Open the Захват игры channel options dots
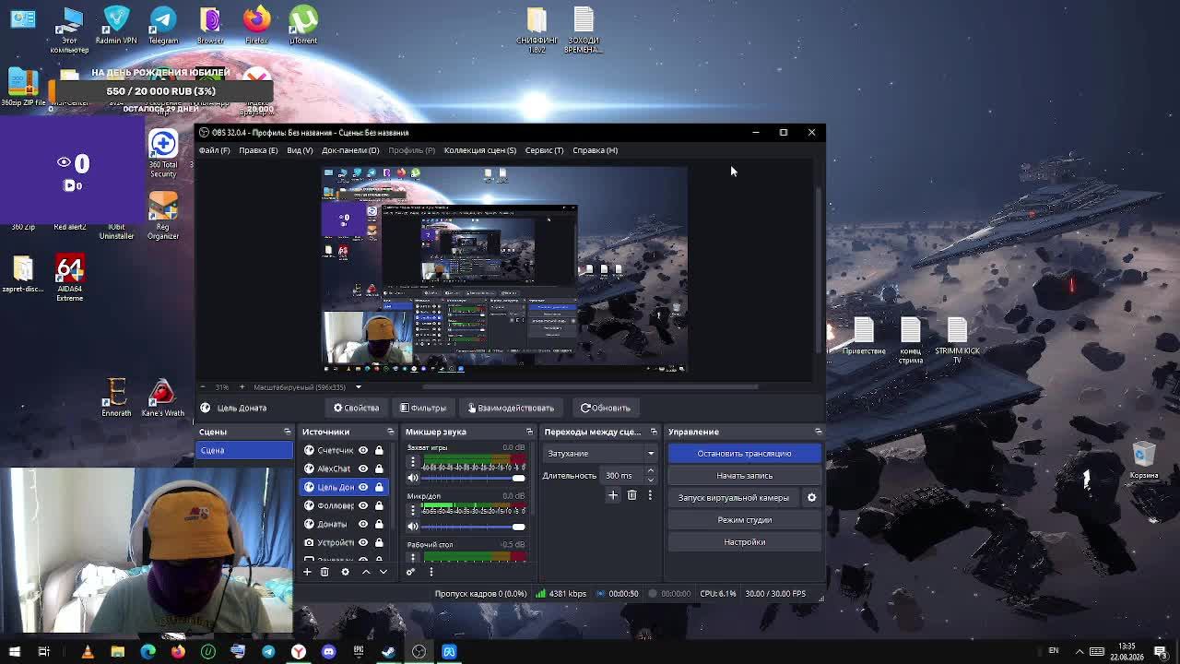This screenshot has height=664, width=1180. pyautogui.click(x=413, y=461)
